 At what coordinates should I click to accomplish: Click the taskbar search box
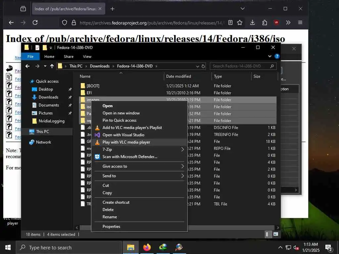click(x=69, y=247)
